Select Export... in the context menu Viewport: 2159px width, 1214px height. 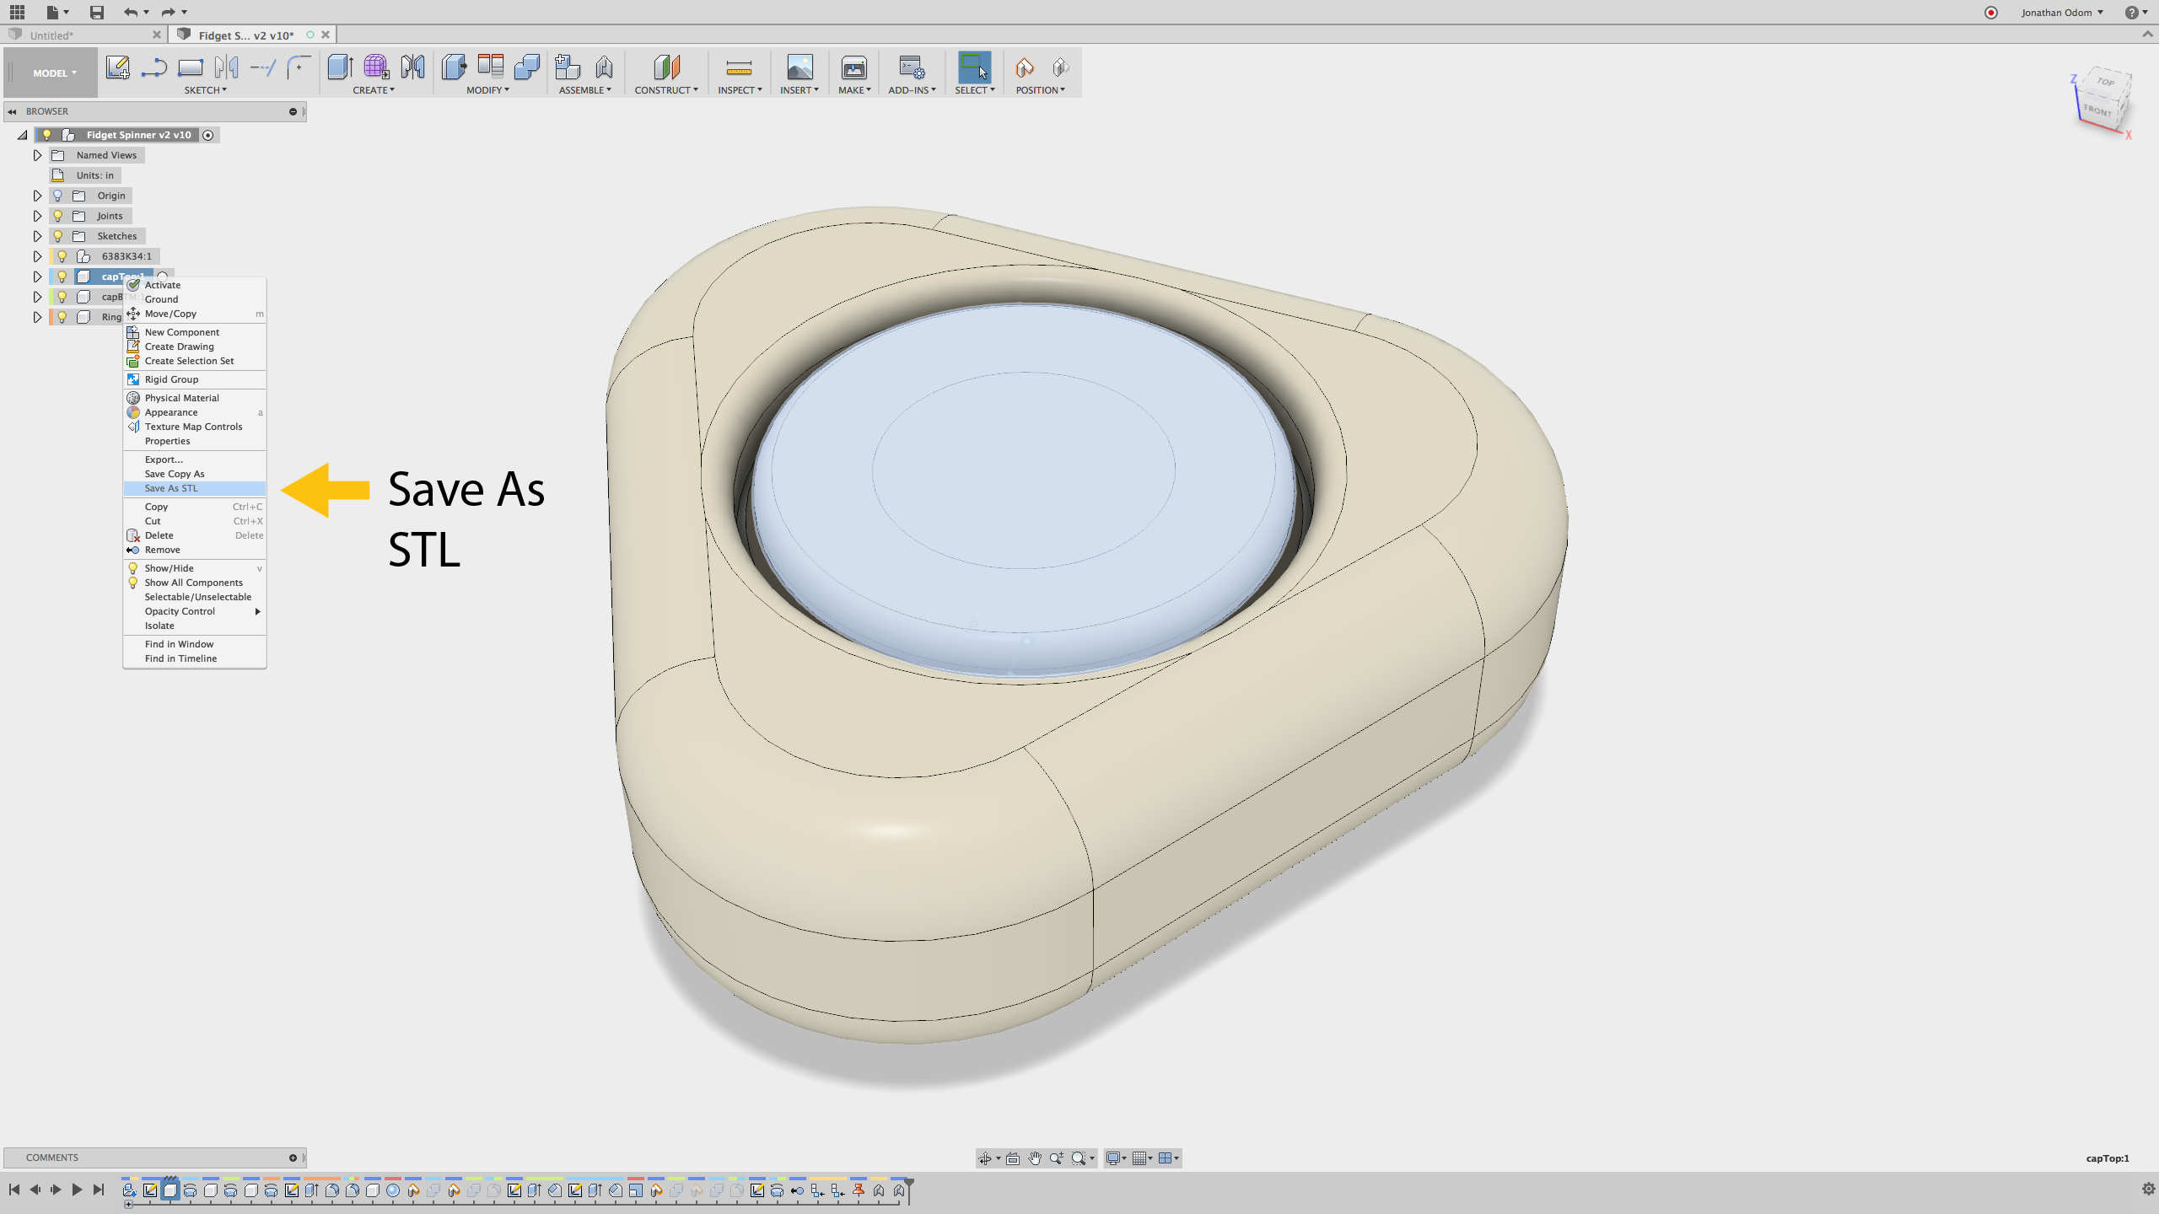click(x=164, y=459)
